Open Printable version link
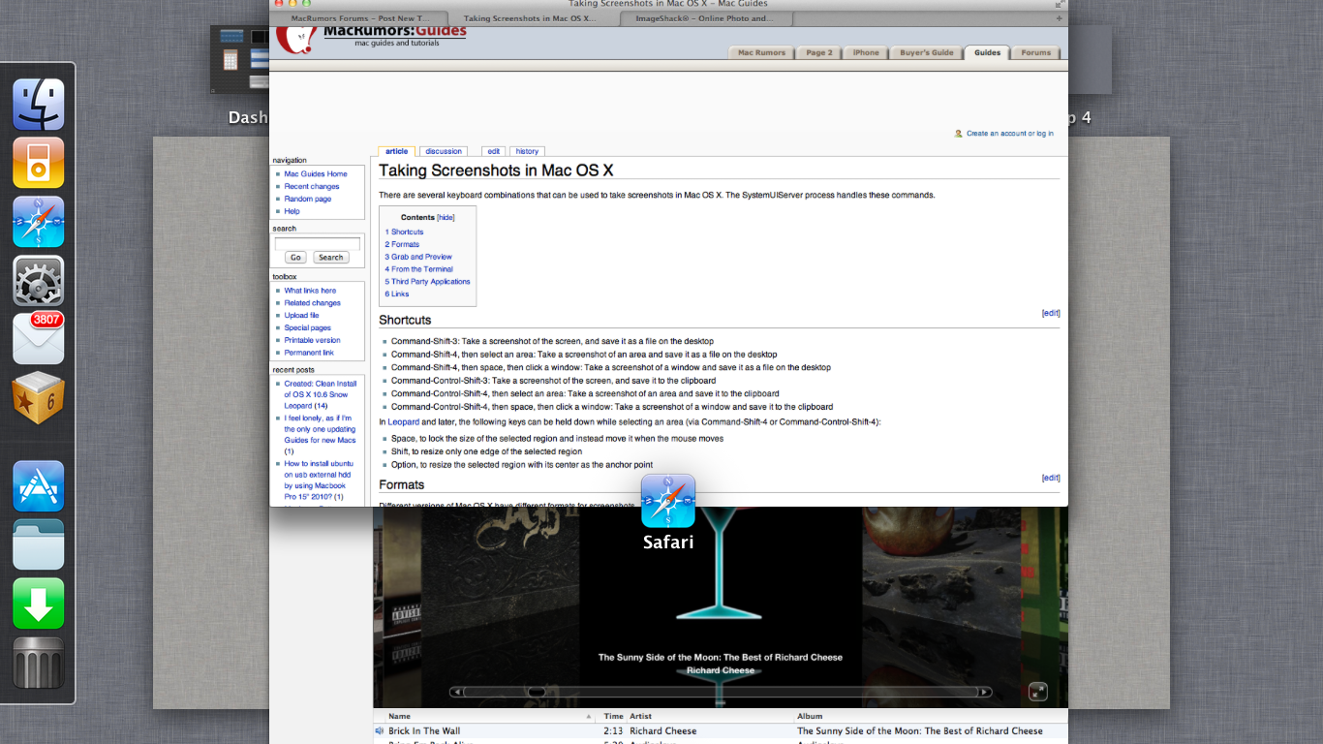The image size is (1323, 744). 312,341
